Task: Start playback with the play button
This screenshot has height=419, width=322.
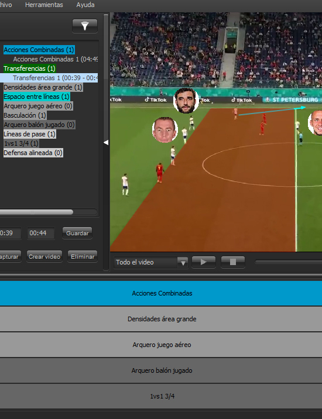Action: tap(204, 262)
